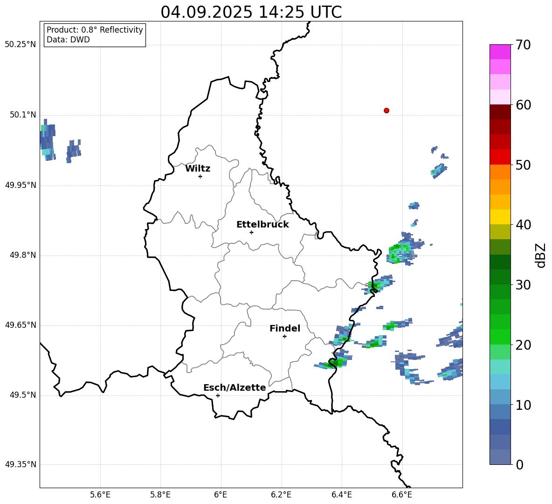Click the colorbar tick label 60
552x504 pixels.
tap(523, 105)
